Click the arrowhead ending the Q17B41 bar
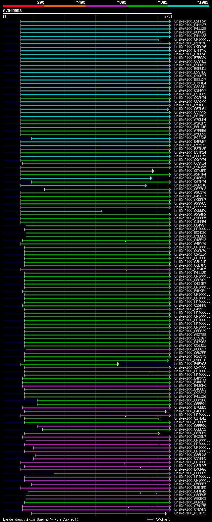The height and width of the screenshot is (522, 212). click(159, 419)
